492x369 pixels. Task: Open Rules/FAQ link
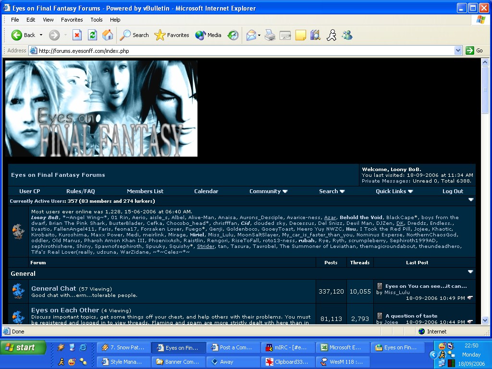coord(81,191)
